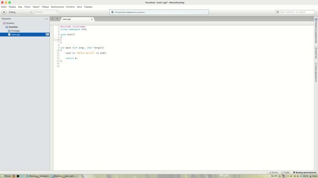Click the build status message bar
Screen dimensions: 318x178
[x=159, y=12]
